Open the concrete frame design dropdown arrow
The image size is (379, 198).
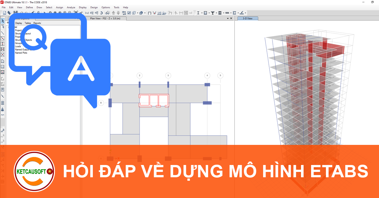point(209,13)
